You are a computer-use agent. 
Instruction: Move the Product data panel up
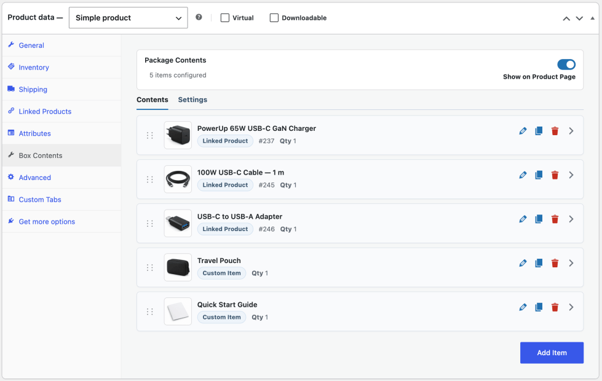click(566, 18)
